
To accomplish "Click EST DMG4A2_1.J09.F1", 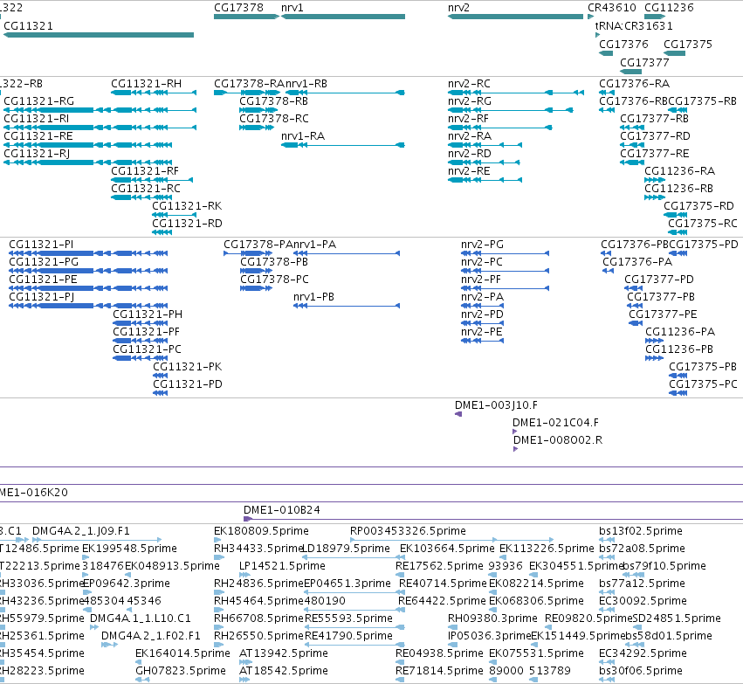I will (81, 531).
